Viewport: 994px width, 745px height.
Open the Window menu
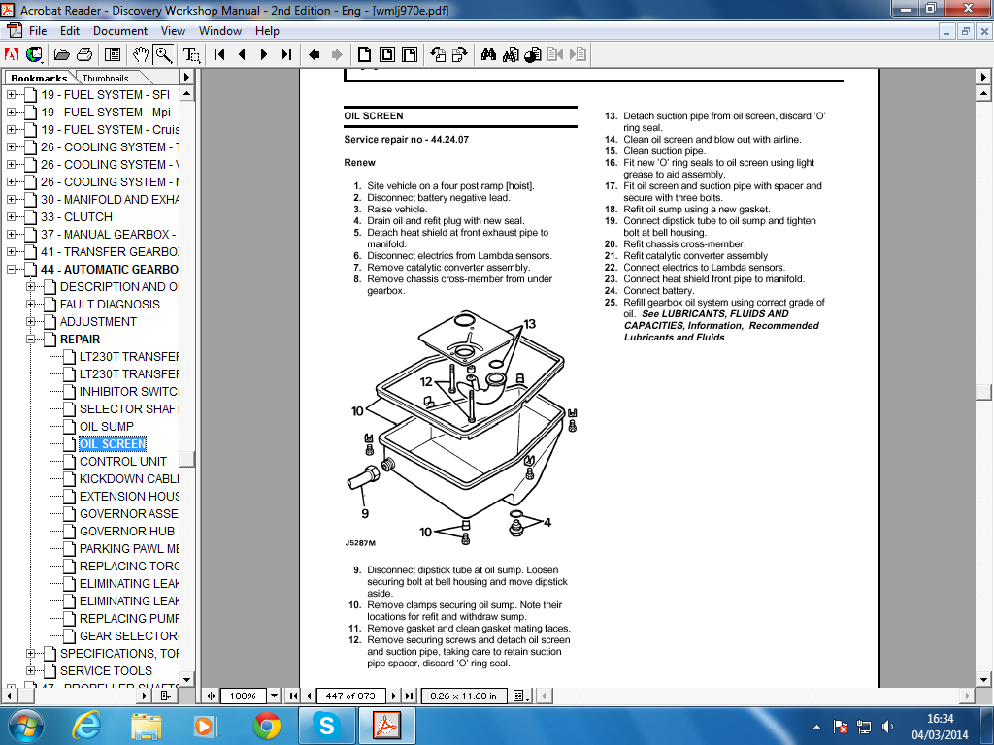220,30
